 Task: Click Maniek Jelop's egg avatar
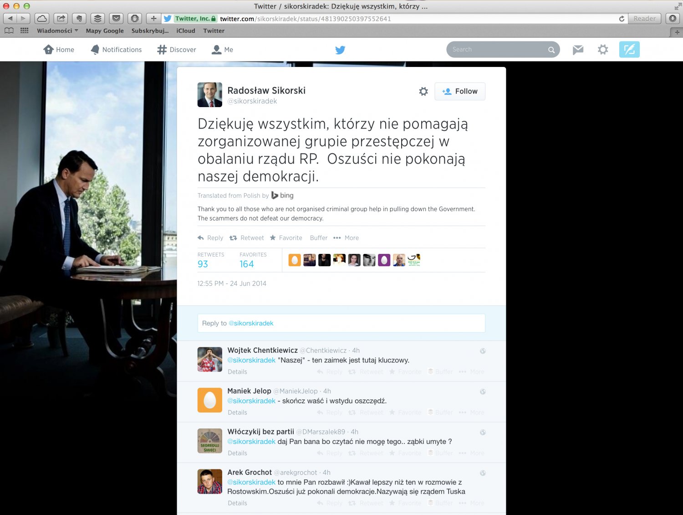(209, 400)
